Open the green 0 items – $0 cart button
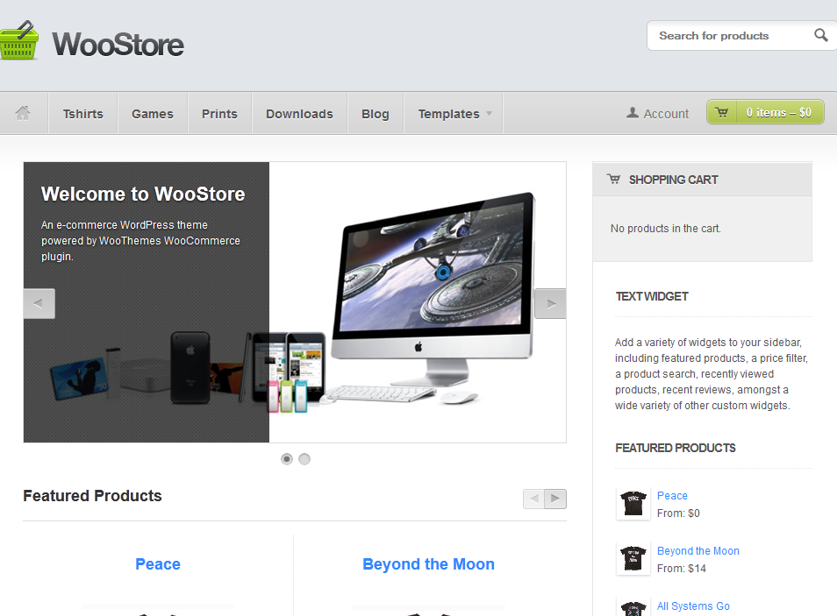The image size is (837, 616). [765, 112]
